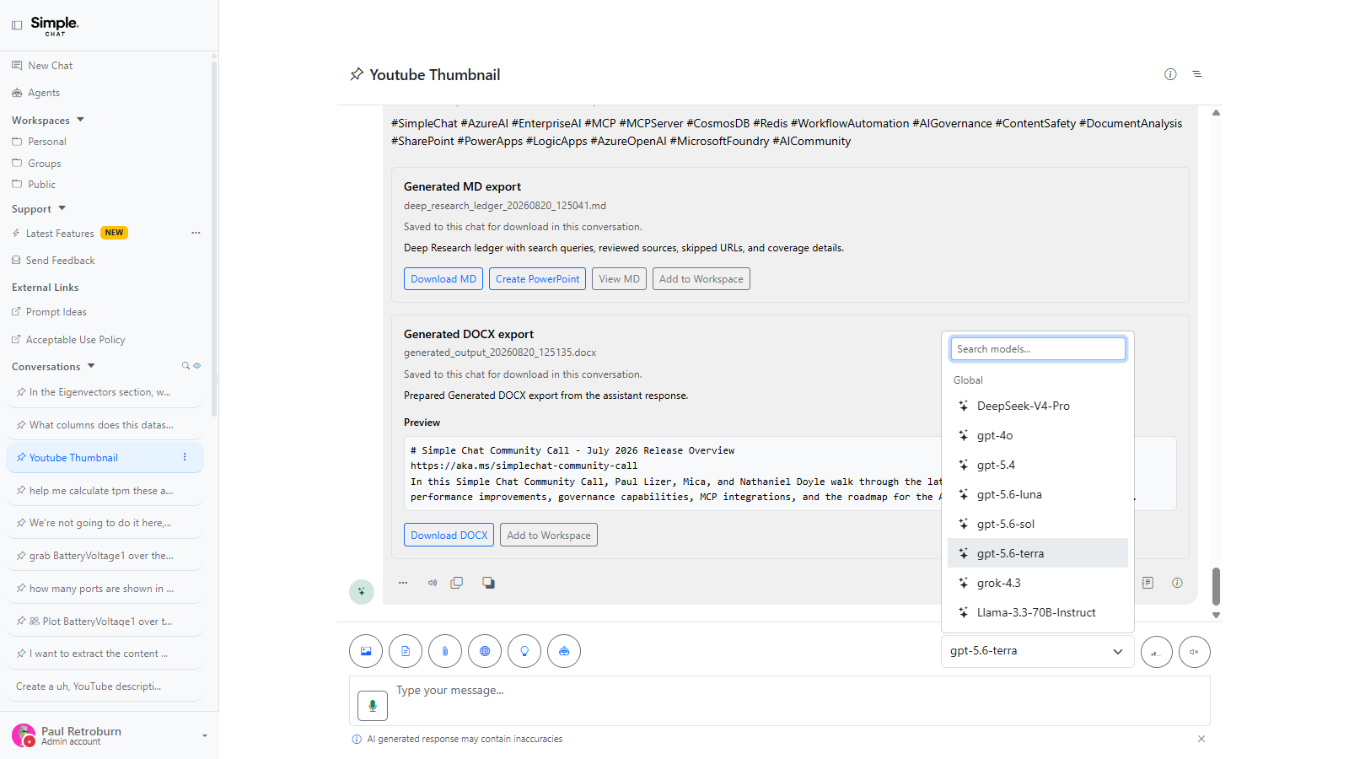Open the image generation button below chat
The height and width of the screenshot is (759, 1349).
tap(366, 651)
